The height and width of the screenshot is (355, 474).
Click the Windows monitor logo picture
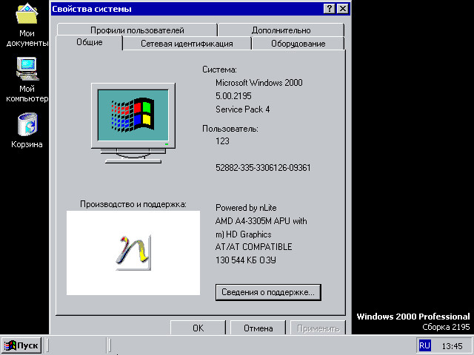[x=133, y=124]
